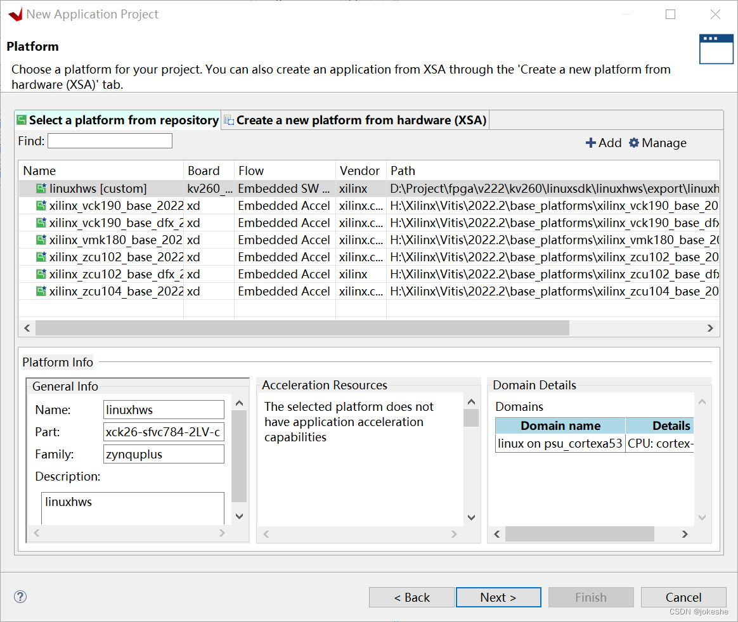Click the Description text box under General Info
This screenshot has height=622, width=738.
pos(132,507)
